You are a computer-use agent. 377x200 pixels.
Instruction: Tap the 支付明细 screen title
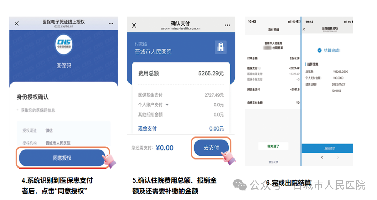pyautogui.click(x=274, y=30)
